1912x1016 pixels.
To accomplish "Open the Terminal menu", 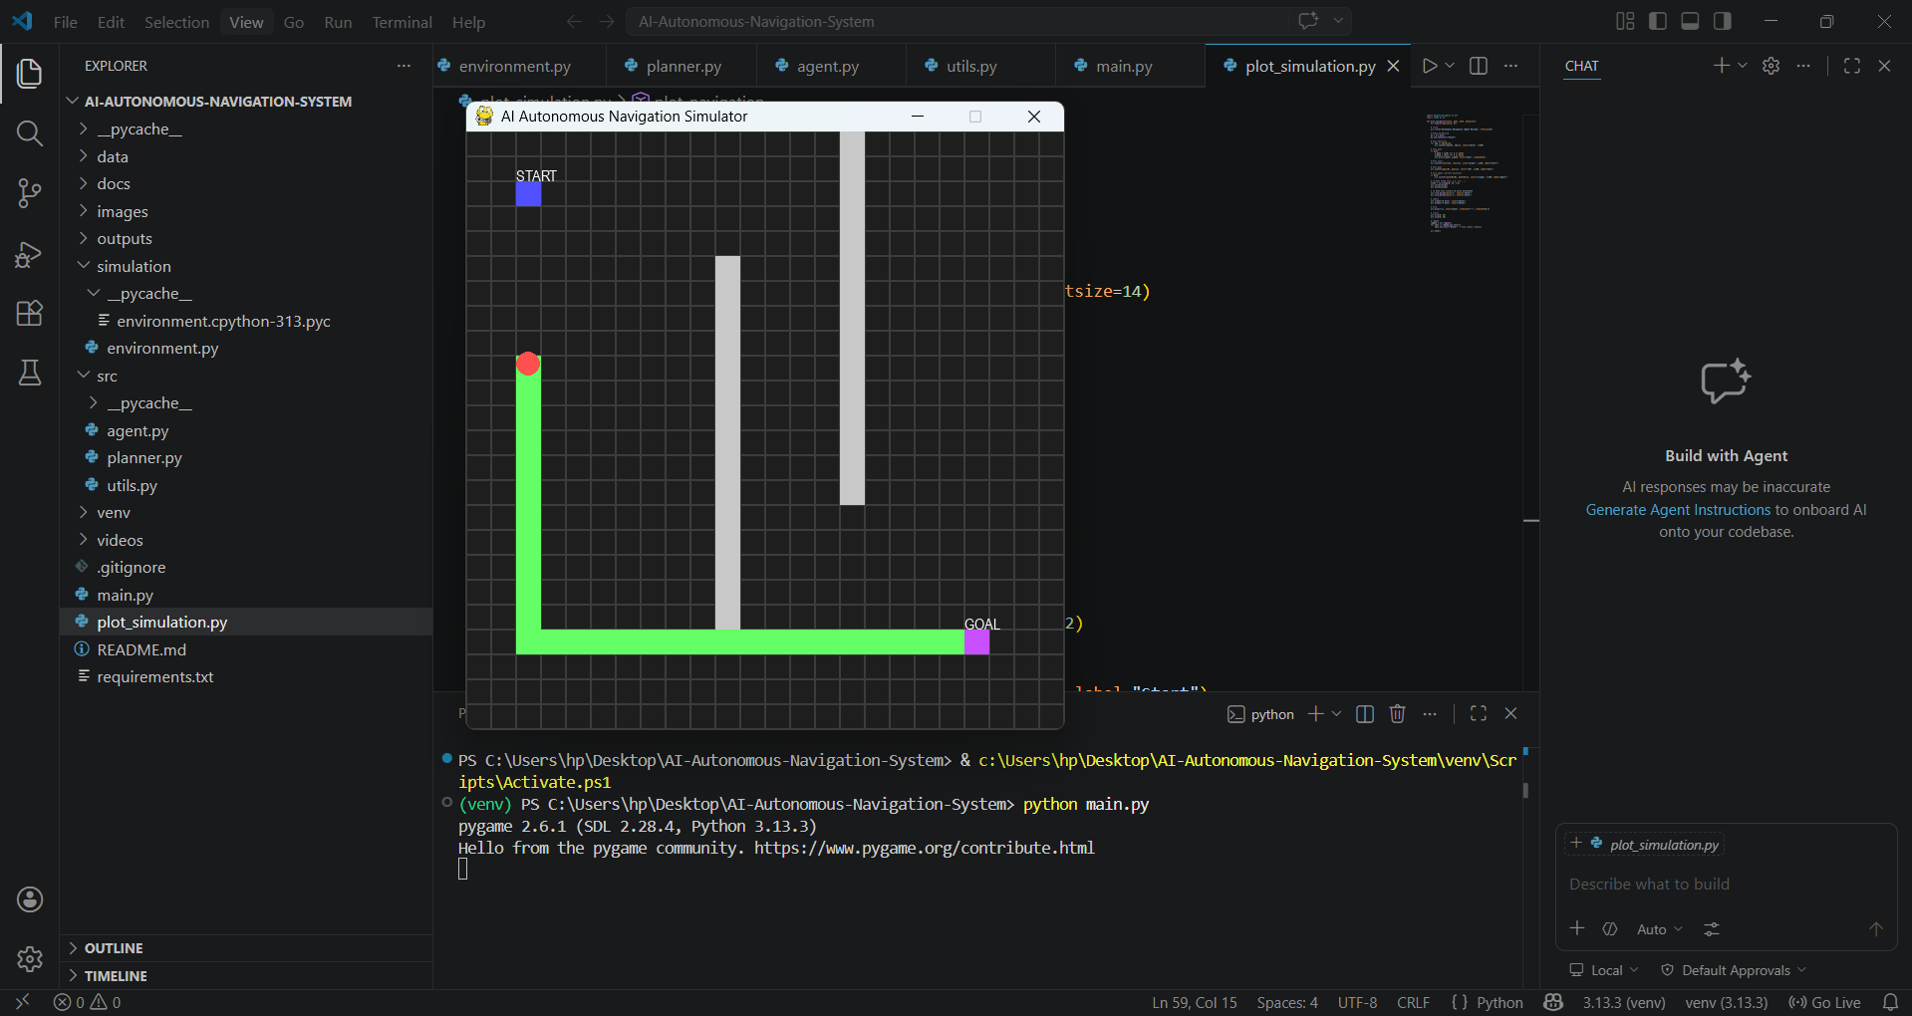I will pyautogui.click(x=402, y=22).
